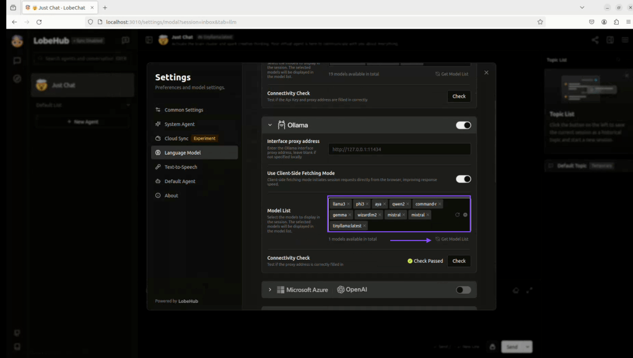The image size is (633, 358).
Task: Remove the qwen2 tag from the model list
Action: [x=408, y=204]
